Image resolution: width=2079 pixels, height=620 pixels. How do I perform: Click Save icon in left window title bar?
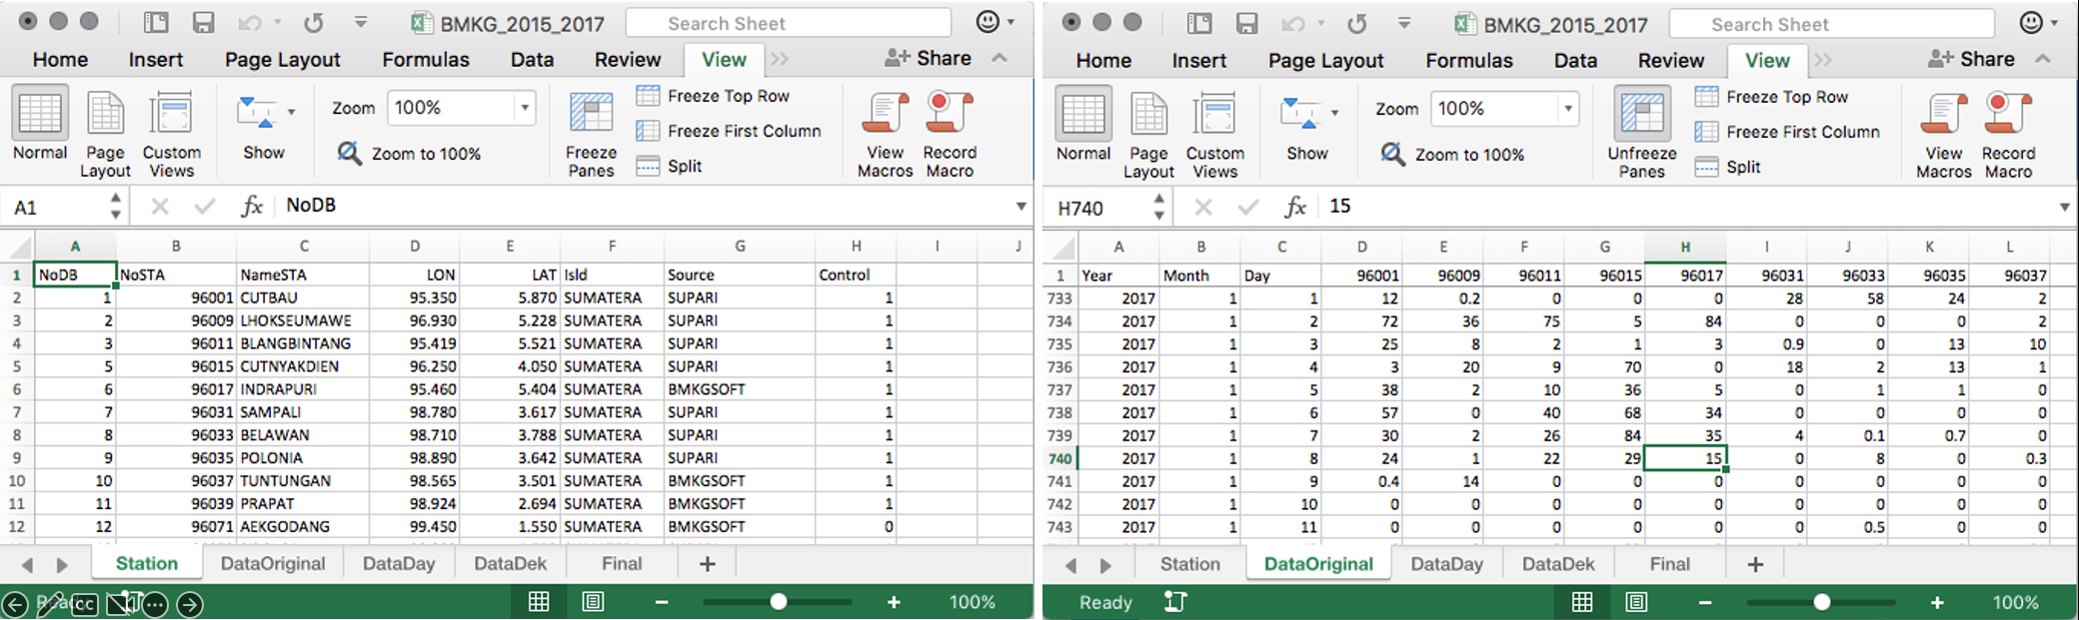pos(204,23)
